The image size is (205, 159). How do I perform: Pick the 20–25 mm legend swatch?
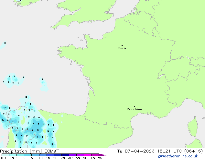coord(58,155)
